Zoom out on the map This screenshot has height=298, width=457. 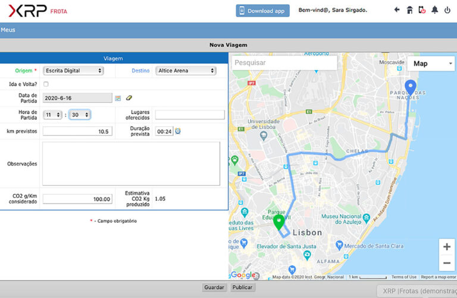pos(447,263)
